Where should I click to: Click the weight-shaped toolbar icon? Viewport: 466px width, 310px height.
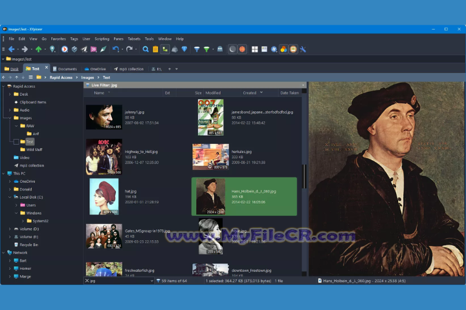(175, 49)
